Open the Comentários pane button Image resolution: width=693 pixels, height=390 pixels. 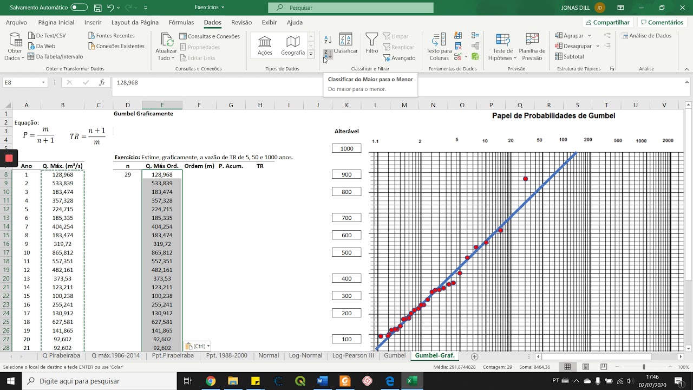click(663, 22)
